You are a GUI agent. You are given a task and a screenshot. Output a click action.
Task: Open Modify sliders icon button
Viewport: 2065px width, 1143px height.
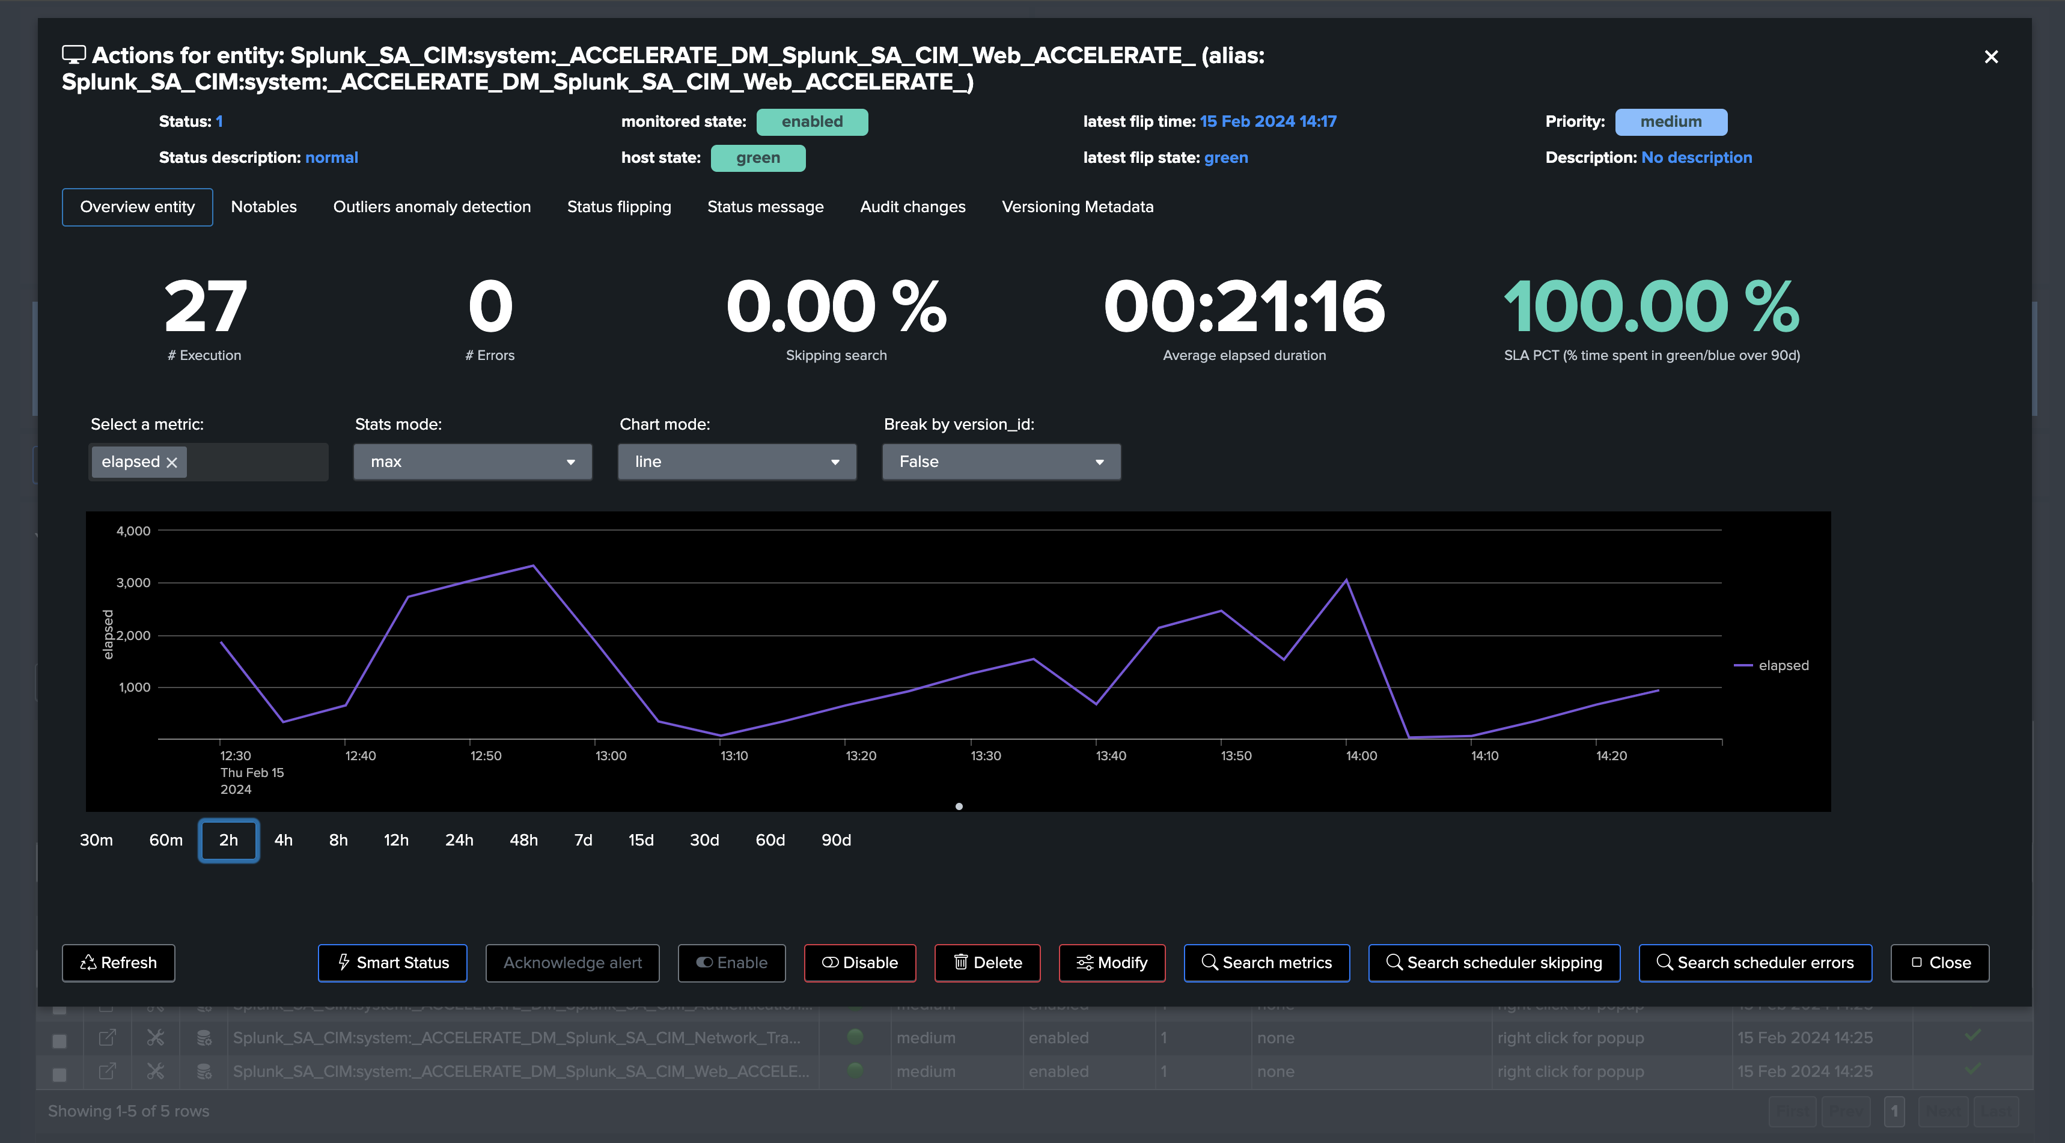pyautogui.click(x=1112, y=963)
